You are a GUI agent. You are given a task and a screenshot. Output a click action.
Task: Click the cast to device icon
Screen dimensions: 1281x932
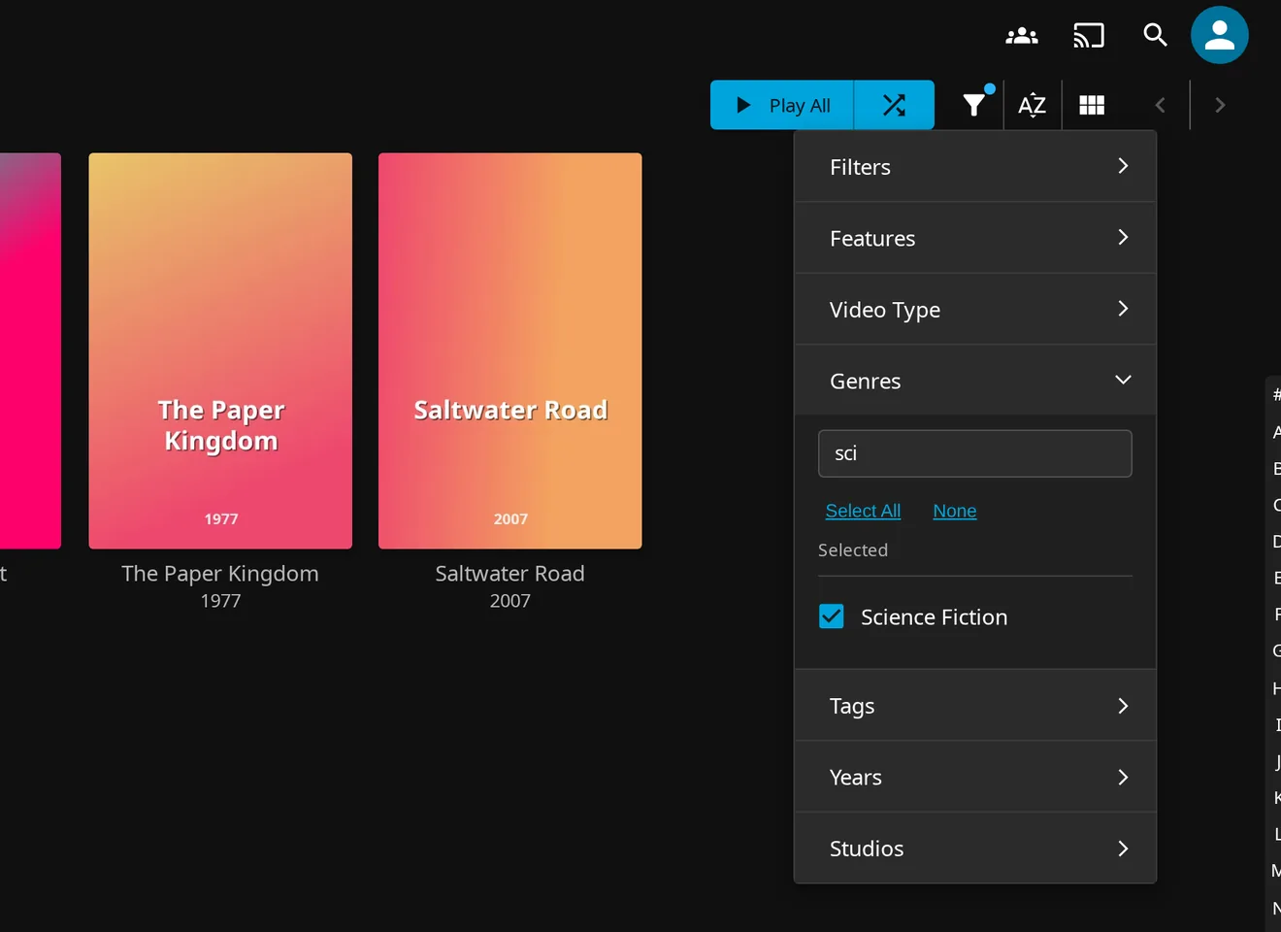point(1089,36)
